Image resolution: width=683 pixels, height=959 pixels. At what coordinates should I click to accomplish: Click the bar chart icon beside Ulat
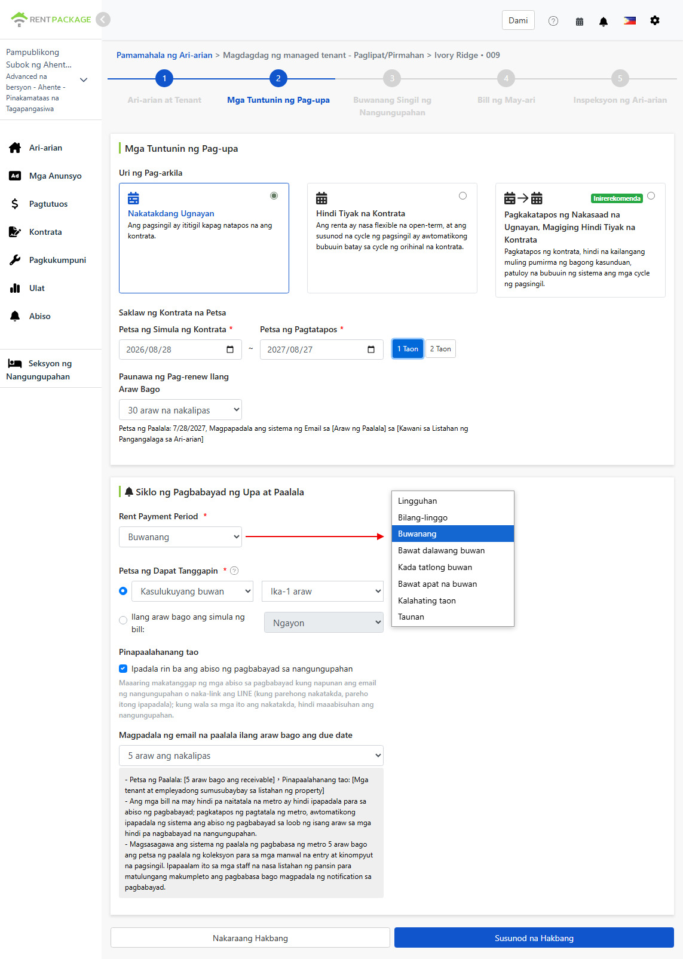point(15,288)
